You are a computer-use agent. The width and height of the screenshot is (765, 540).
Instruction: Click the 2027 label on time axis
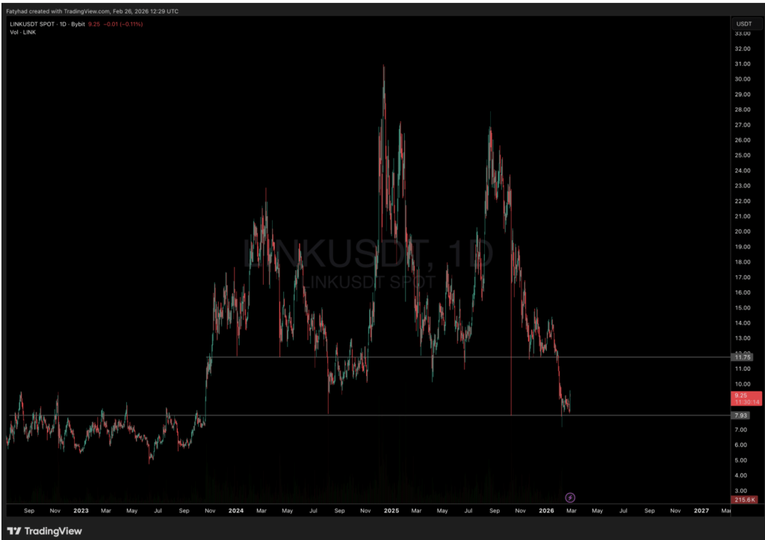point(701,511)
